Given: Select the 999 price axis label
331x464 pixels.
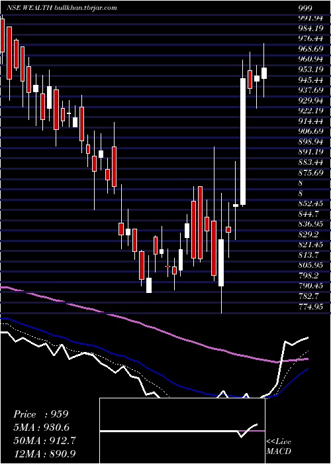Looking at the screenshot, I should tap(305, 8).
